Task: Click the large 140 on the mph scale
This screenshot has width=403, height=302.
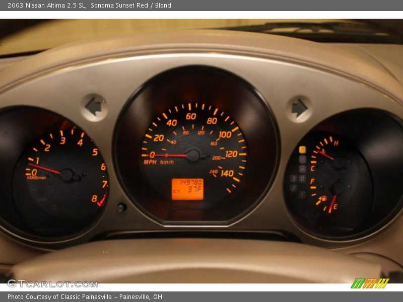Action: [227, 173]
